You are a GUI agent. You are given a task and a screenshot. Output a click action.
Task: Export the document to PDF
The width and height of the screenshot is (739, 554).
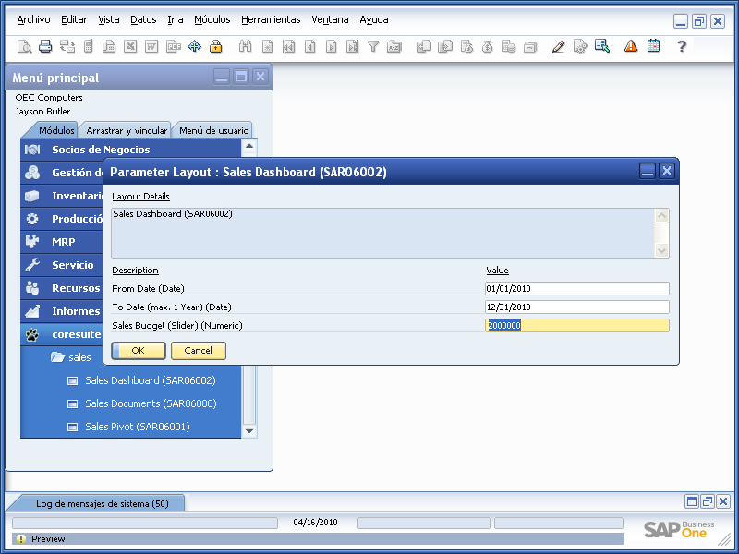[x=171, y=44]
